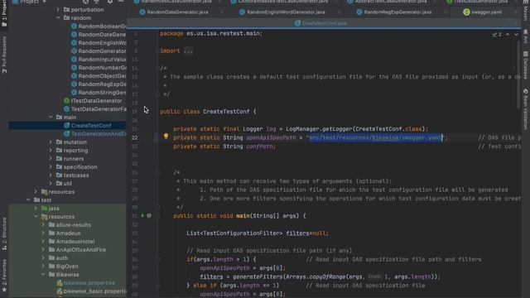Screen dimensions: 530x298
Task: Select the Amadeus resources folder
Action: (65, 233)
